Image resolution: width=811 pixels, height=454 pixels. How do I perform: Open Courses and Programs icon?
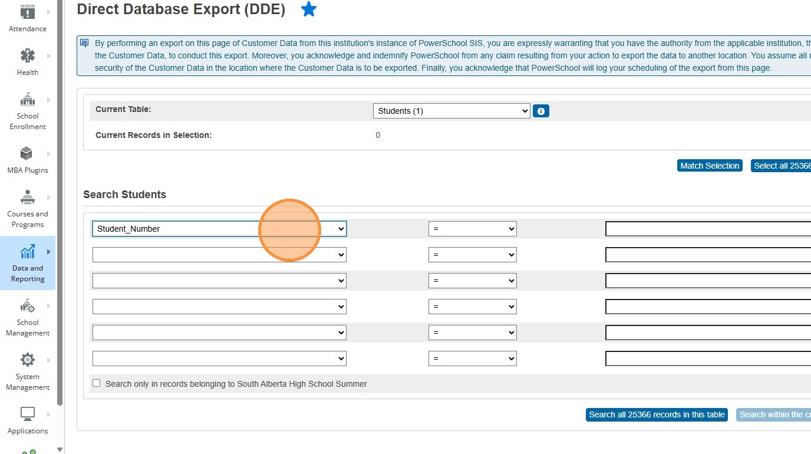(x=27, y=197)
